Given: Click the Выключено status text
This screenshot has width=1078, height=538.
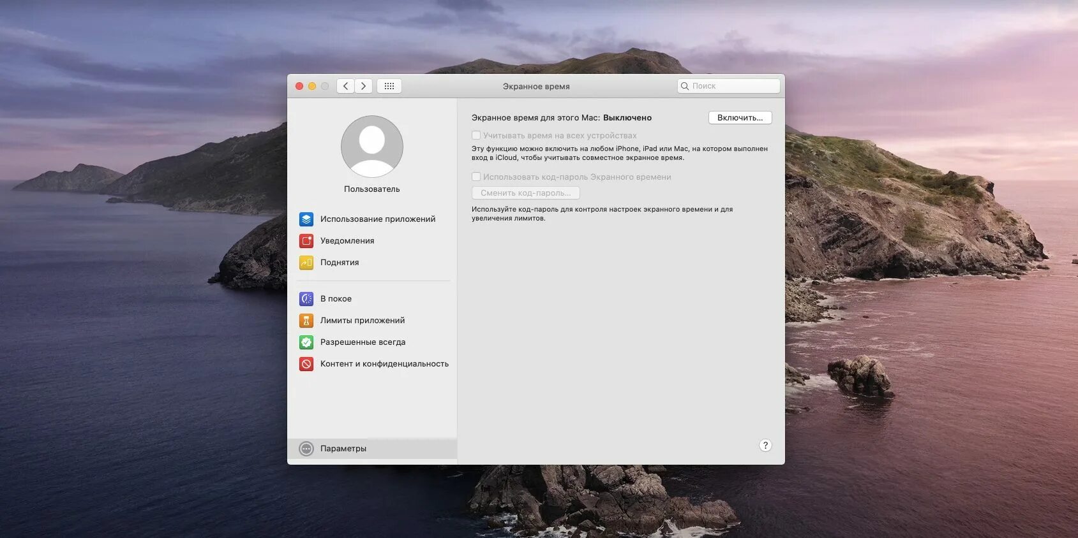Looking at the screenshot, I should pyautogui.click(x=627, y=118).
